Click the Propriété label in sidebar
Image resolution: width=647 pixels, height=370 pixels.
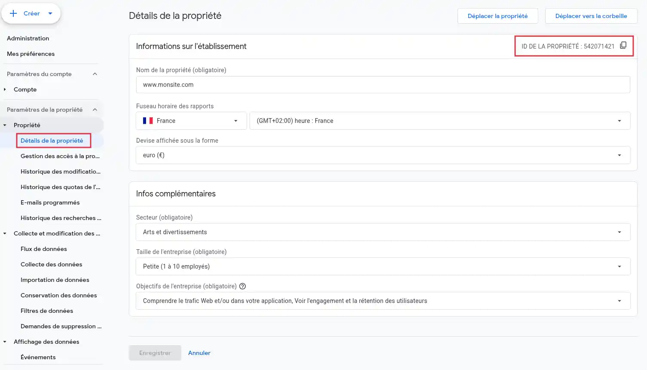click(x=27, y=125)
